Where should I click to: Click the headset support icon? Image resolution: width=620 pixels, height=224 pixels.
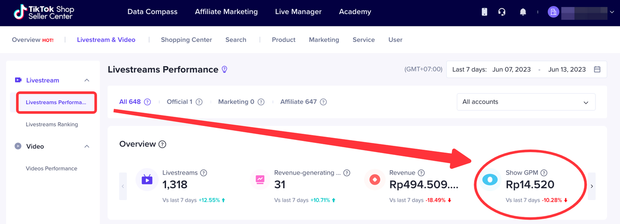[502, 12]
